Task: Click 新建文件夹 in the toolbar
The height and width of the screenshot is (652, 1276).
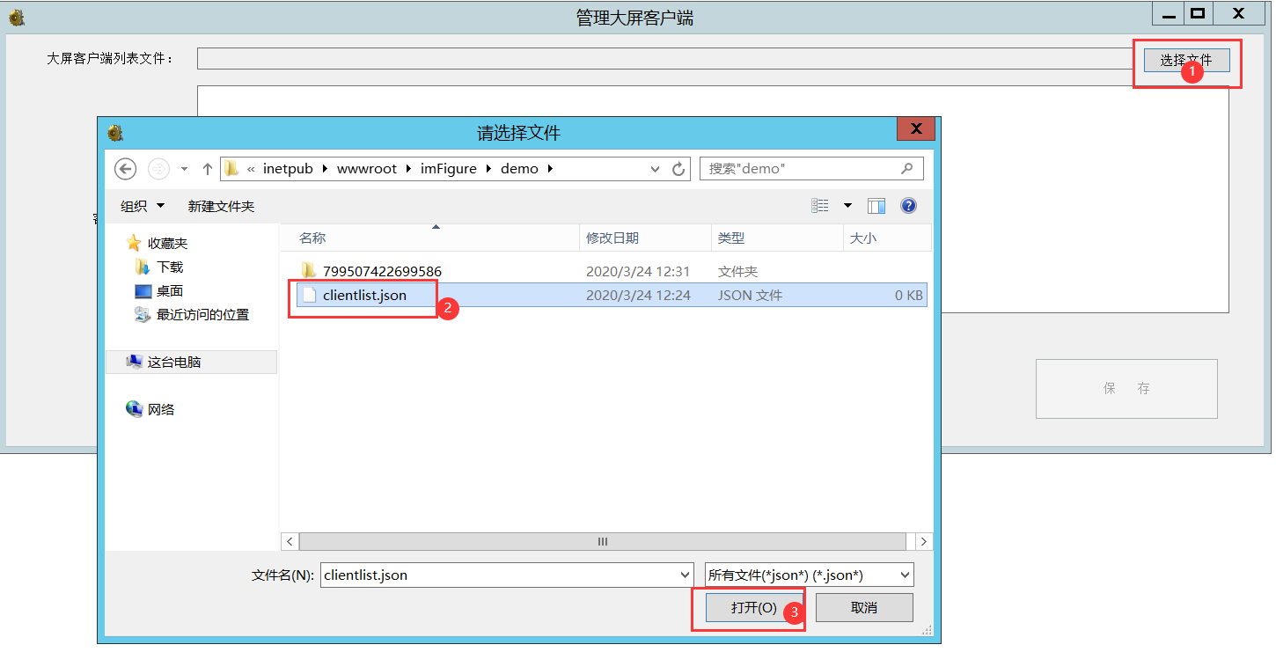Action: [x=221, y=206]
